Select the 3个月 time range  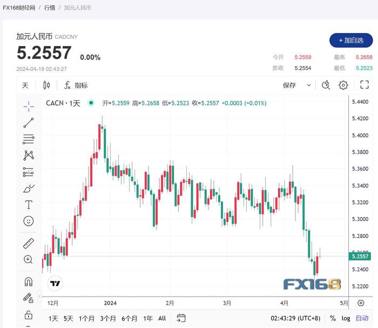(108, 318)
